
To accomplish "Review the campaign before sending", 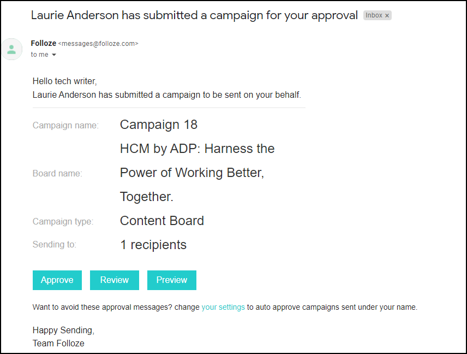I will tap(114, 280).
